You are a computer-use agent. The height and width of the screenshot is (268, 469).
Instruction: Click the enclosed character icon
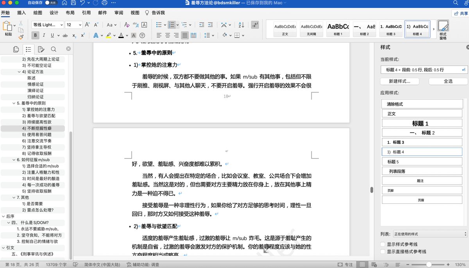point(143,35)
